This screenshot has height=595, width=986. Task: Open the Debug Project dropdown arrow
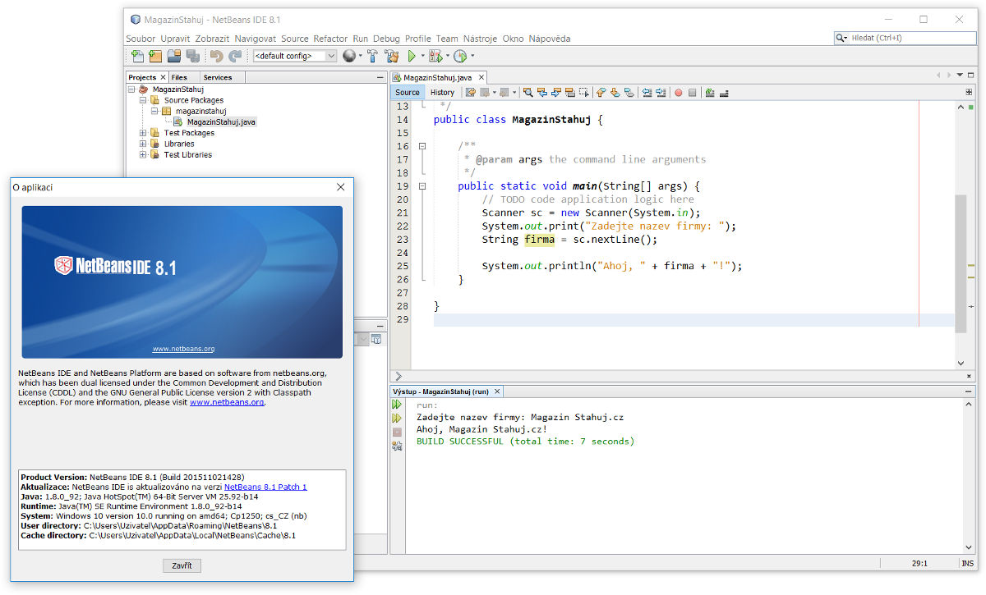click(x=447, y=56)
